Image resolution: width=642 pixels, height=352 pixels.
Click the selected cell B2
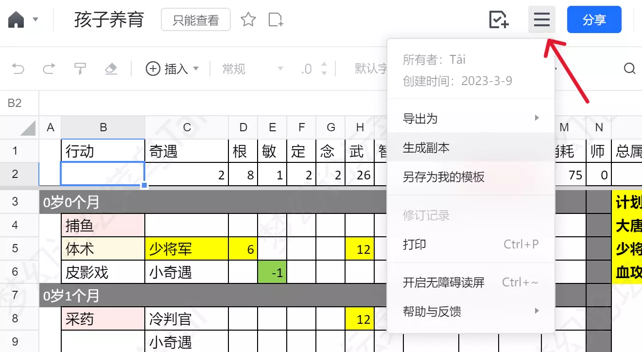(103, 174)
